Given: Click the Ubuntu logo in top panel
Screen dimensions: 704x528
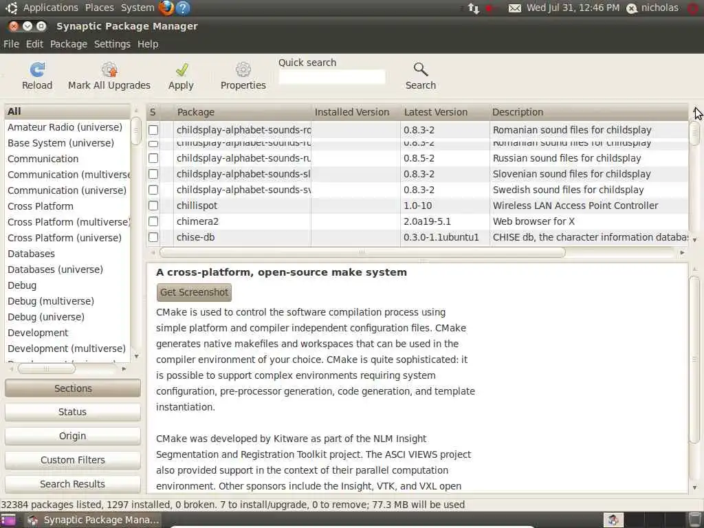Looking at the screenshot, I should pyautogui.click(x=11, y=8).
